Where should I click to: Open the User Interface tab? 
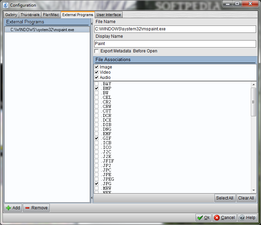109,15
